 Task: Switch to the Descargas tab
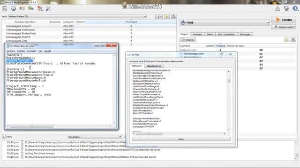click(245, 35)
